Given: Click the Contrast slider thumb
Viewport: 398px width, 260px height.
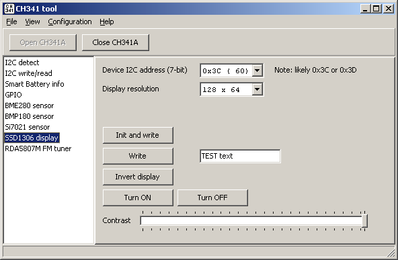Looking at the screenshot, I should 364,220.
